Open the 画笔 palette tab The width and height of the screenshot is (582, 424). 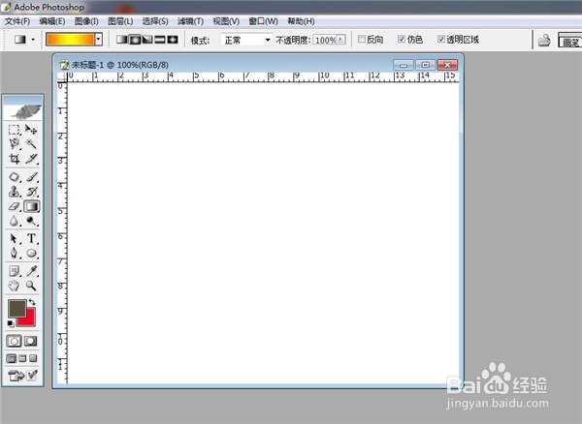[570, 41]
